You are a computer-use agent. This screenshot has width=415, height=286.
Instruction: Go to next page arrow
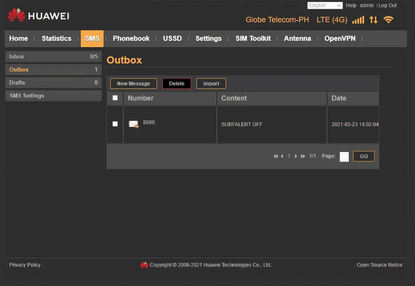pos(296,156)
